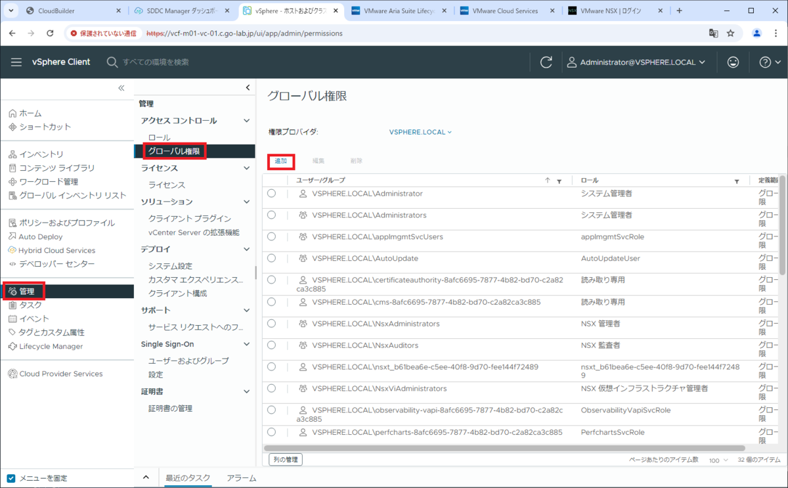This screenshot has width=788, height=488.
Task: Collapse アクセス コントロール section
Action: (247, 121)
